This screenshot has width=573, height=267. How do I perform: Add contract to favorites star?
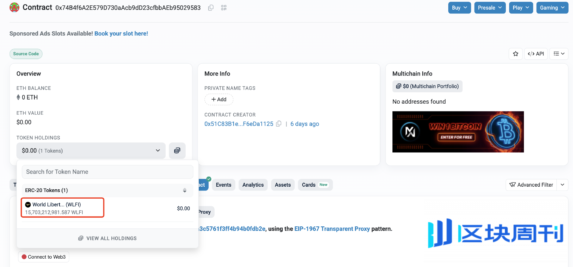pyautogui.click(x=515, y=54)
